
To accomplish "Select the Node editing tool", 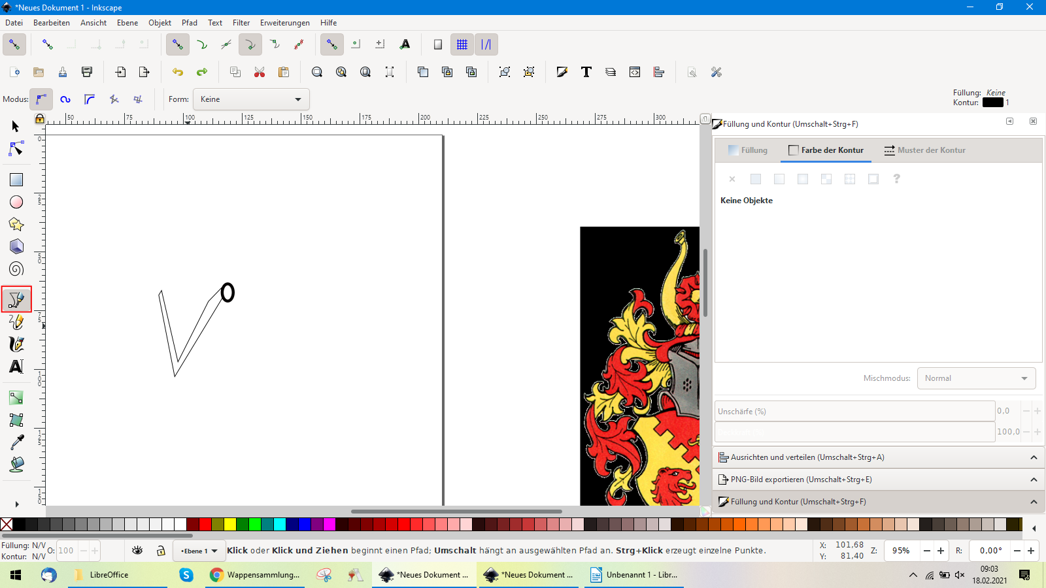I will tap(16, 150).
